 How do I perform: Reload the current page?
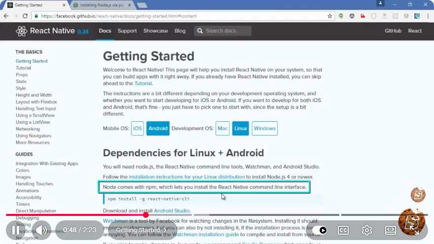[x=25, y=16]
